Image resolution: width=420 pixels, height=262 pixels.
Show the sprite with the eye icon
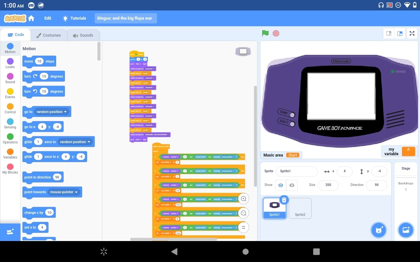click(x=281, y=185)
